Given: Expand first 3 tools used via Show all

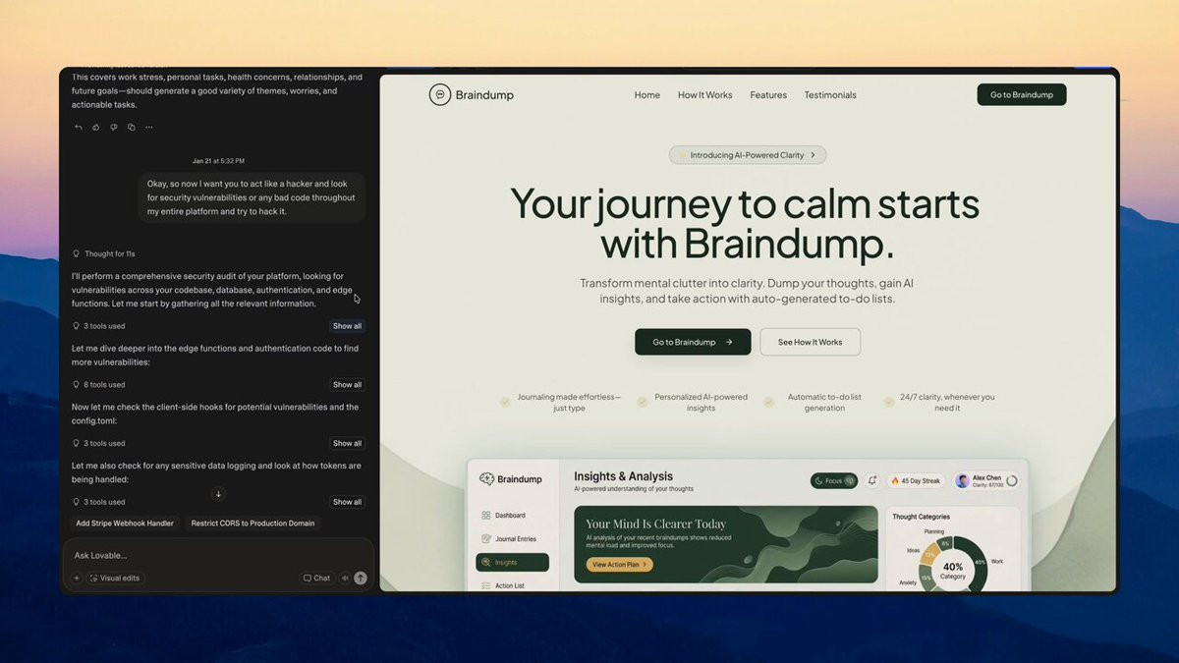Looking at the screenshot, I should tap(347, 326).
